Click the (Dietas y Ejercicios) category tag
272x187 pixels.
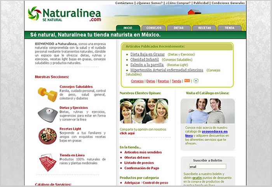coord(181,55)
